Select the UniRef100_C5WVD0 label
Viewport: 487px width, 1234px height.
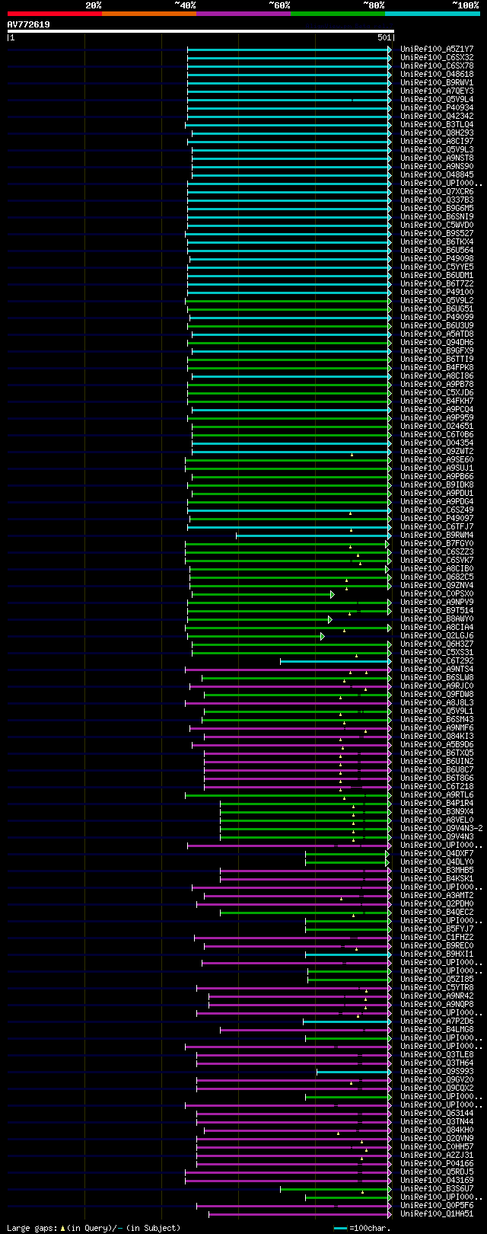coord(437,225)
